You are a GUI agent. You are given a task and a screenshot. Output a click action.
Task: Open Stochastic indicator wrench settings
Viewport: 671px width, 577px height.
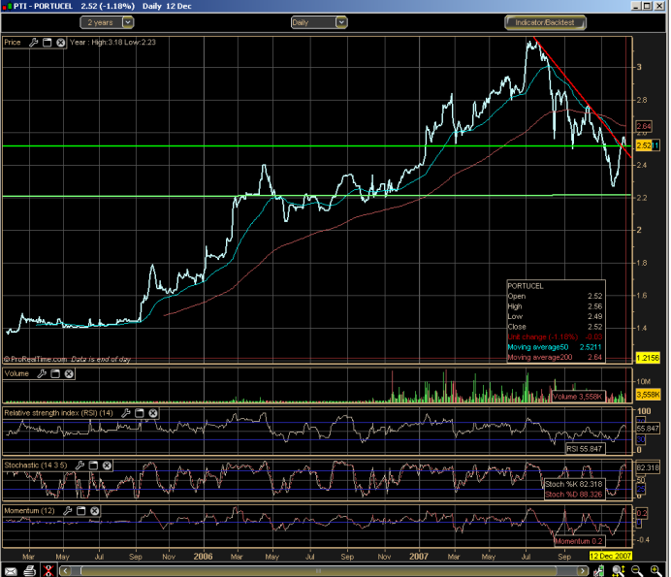(x=81, y=465)
